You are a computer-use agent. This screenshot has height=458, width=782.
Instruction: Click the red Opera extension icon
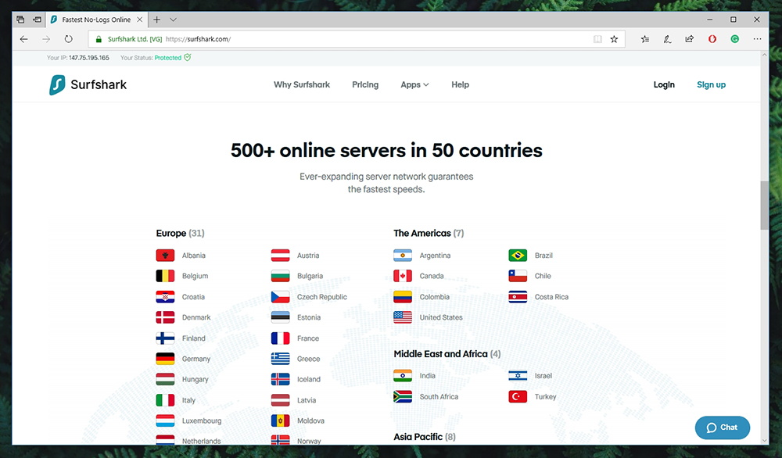[712, 39]
